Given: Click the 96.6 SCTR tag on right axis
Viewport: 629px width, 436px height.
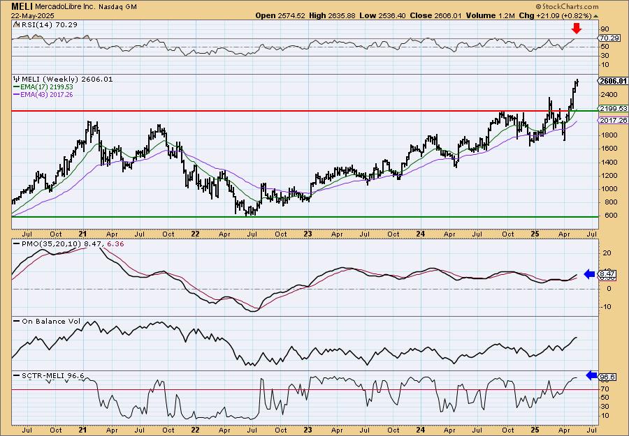Looking at the screenshot, I should [x=607, y=377].
